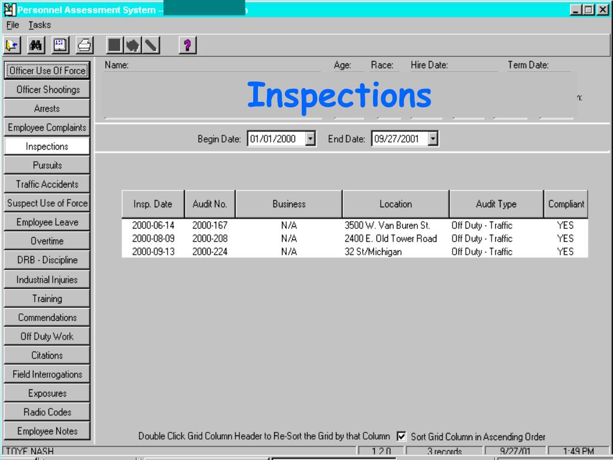Click the Personnel Assessment System title bar icon
613x460 pixels.
click(x=10, y=10)
